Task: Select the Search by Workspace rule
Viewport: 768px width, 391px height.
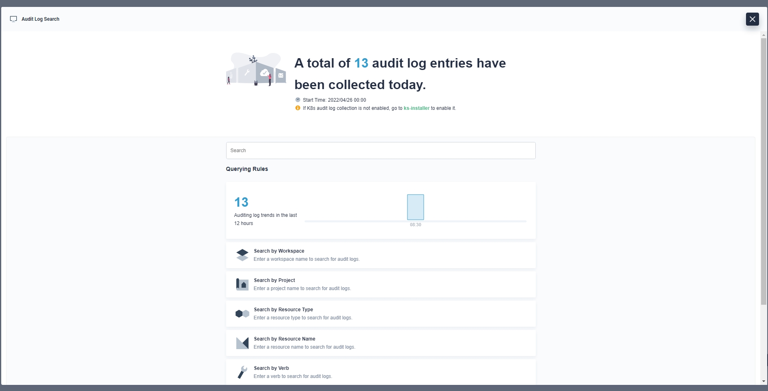Action: (x=381, y=255)
